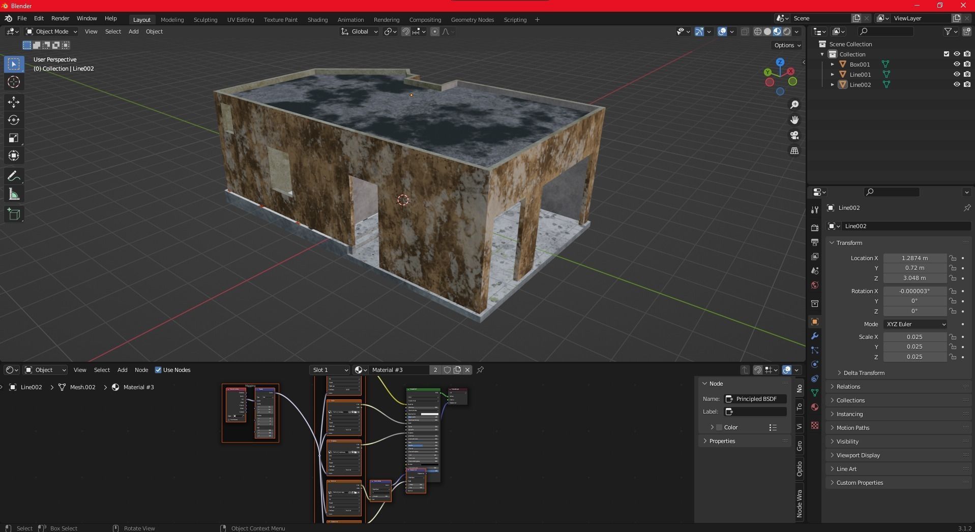Uncheck Collection exclude checkbox

946,54
